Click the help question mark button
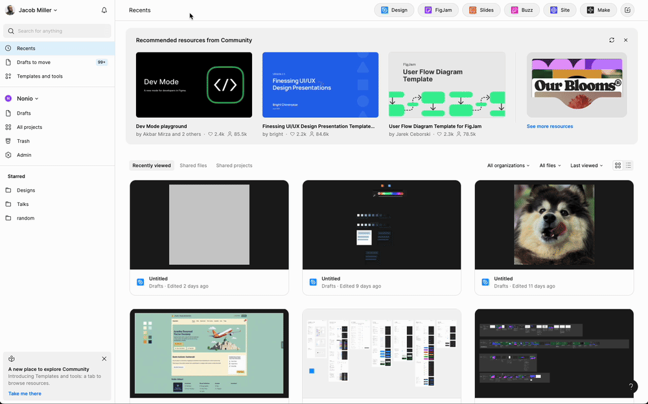This screenshot has height=404, width=648. pyautogui.click(x=631, y=387)
